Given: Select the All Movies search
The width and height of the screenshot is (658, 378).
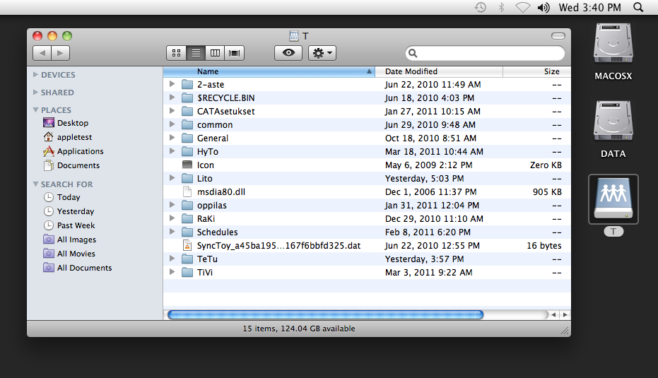Looking at the screenshot, I should click(x=69, y=254).
